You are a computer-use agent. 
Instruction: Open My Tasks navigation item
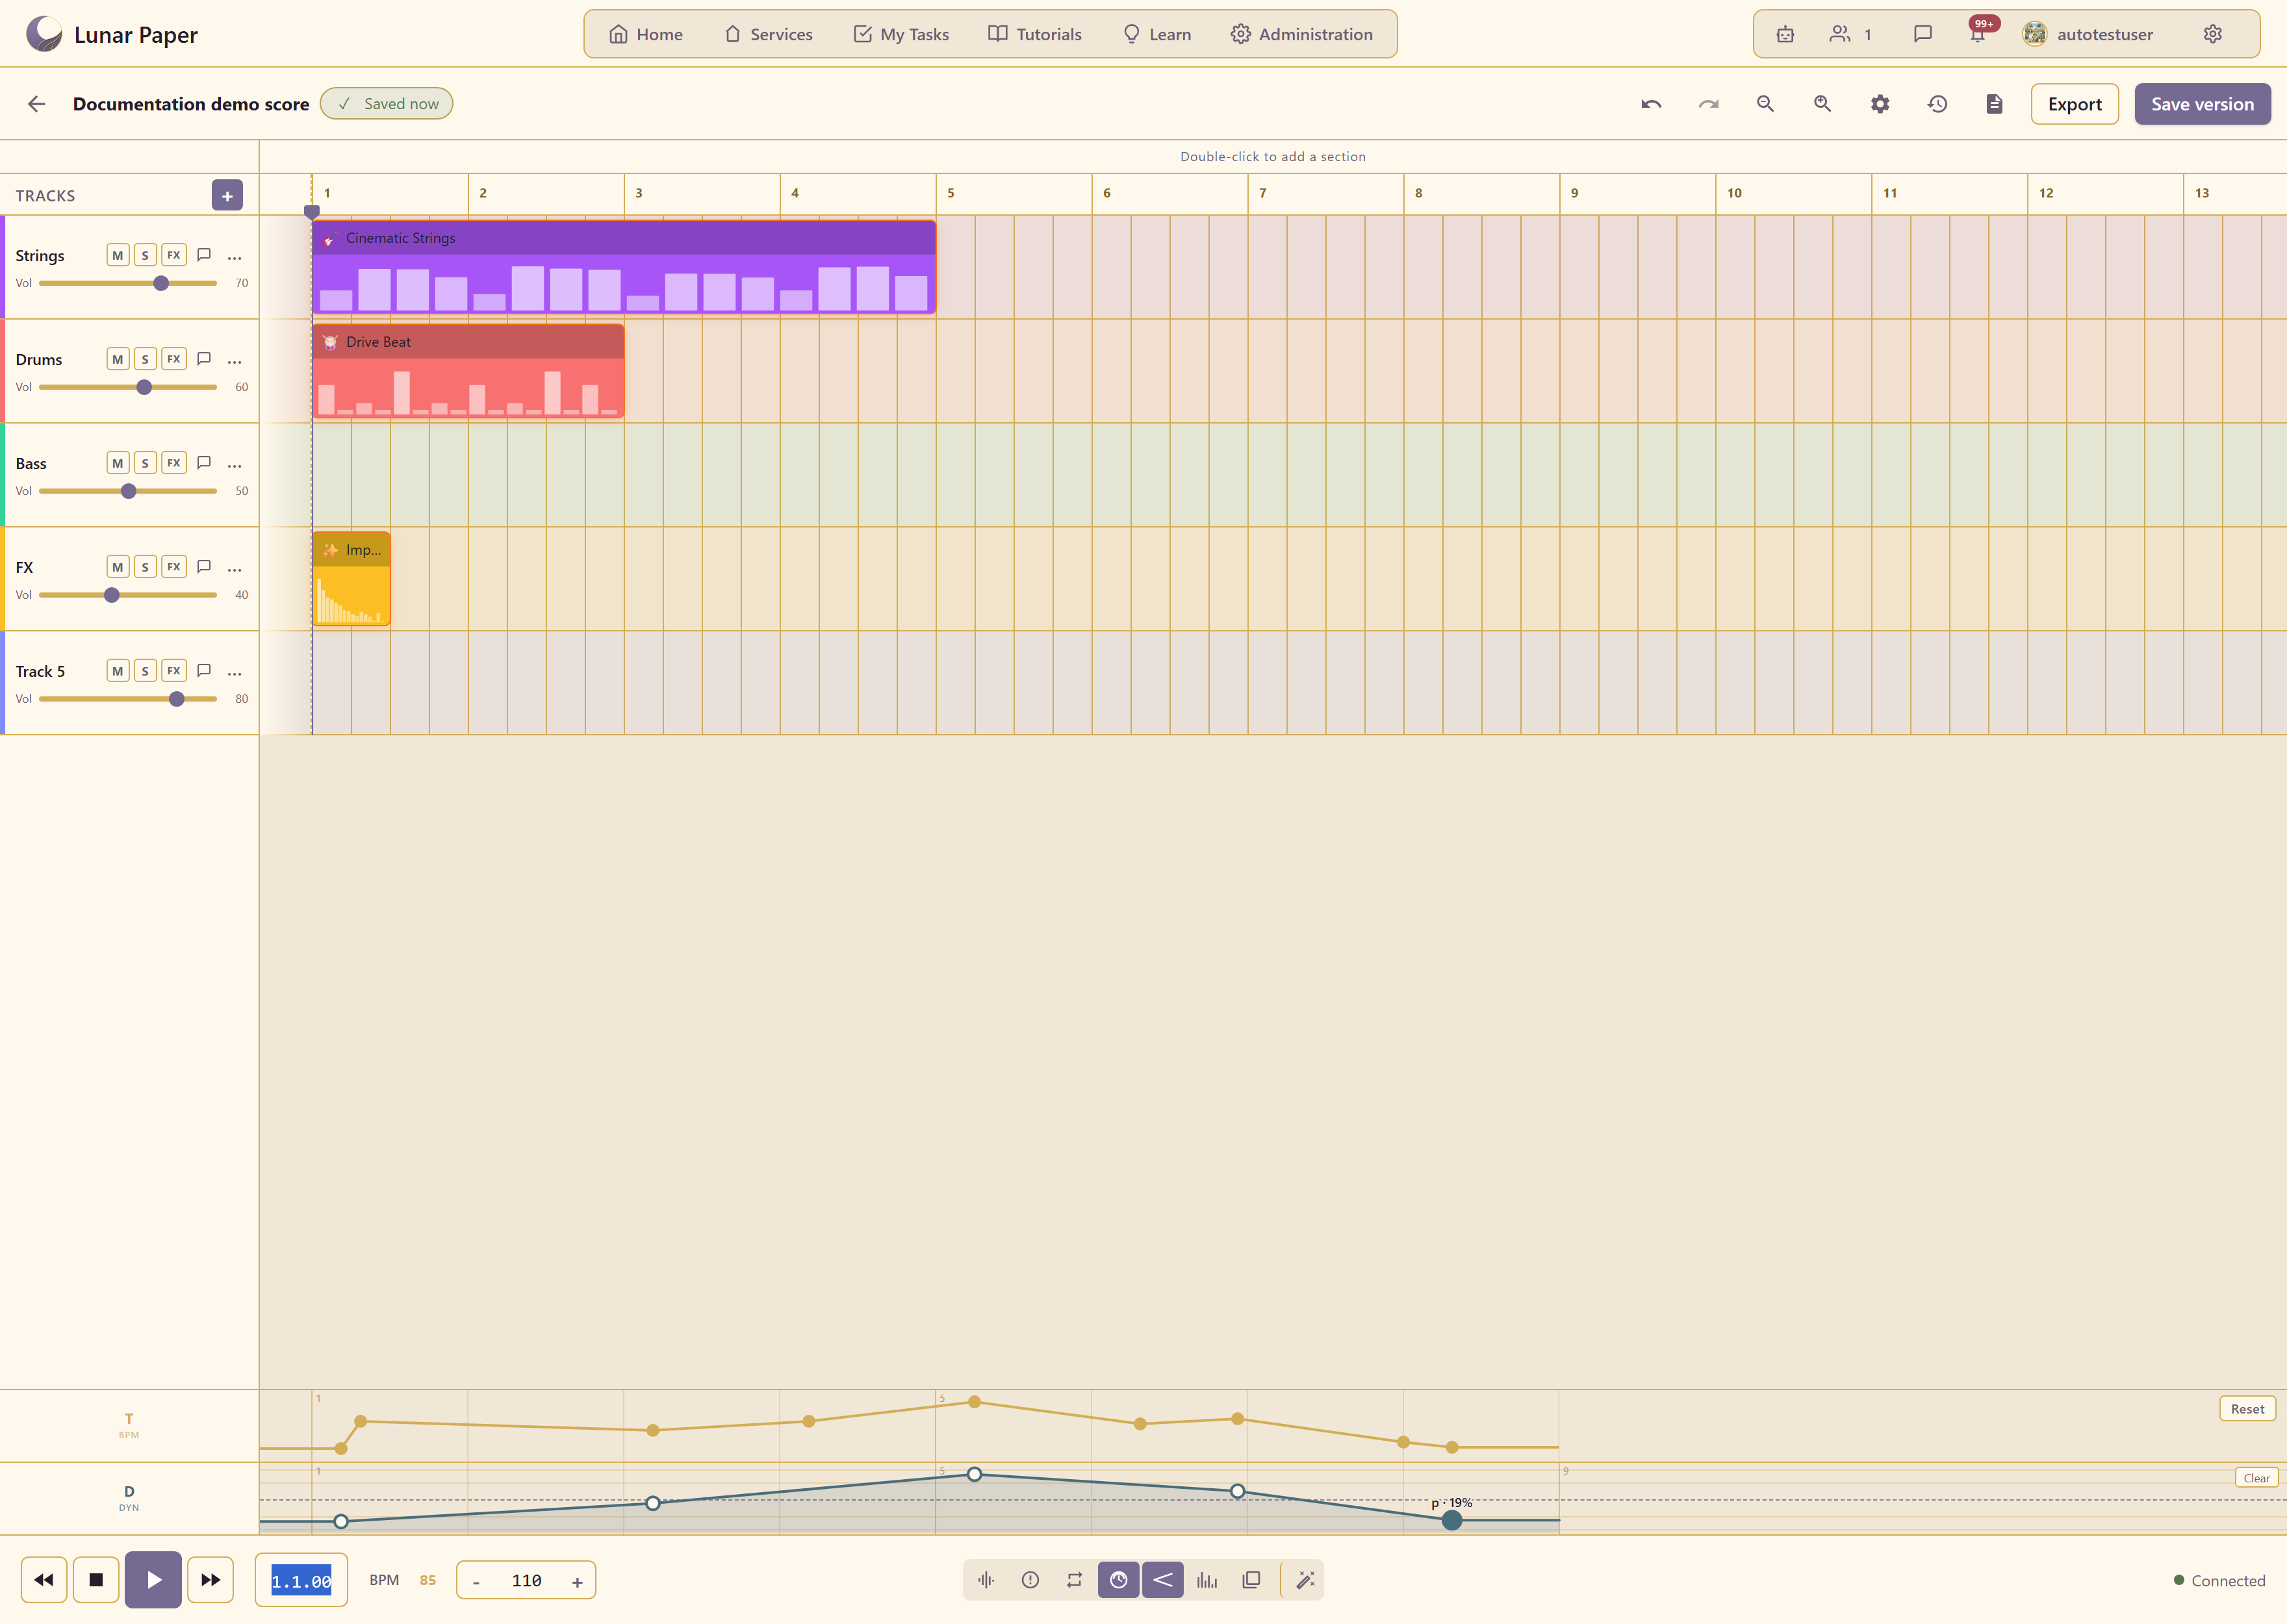[901, 34]
